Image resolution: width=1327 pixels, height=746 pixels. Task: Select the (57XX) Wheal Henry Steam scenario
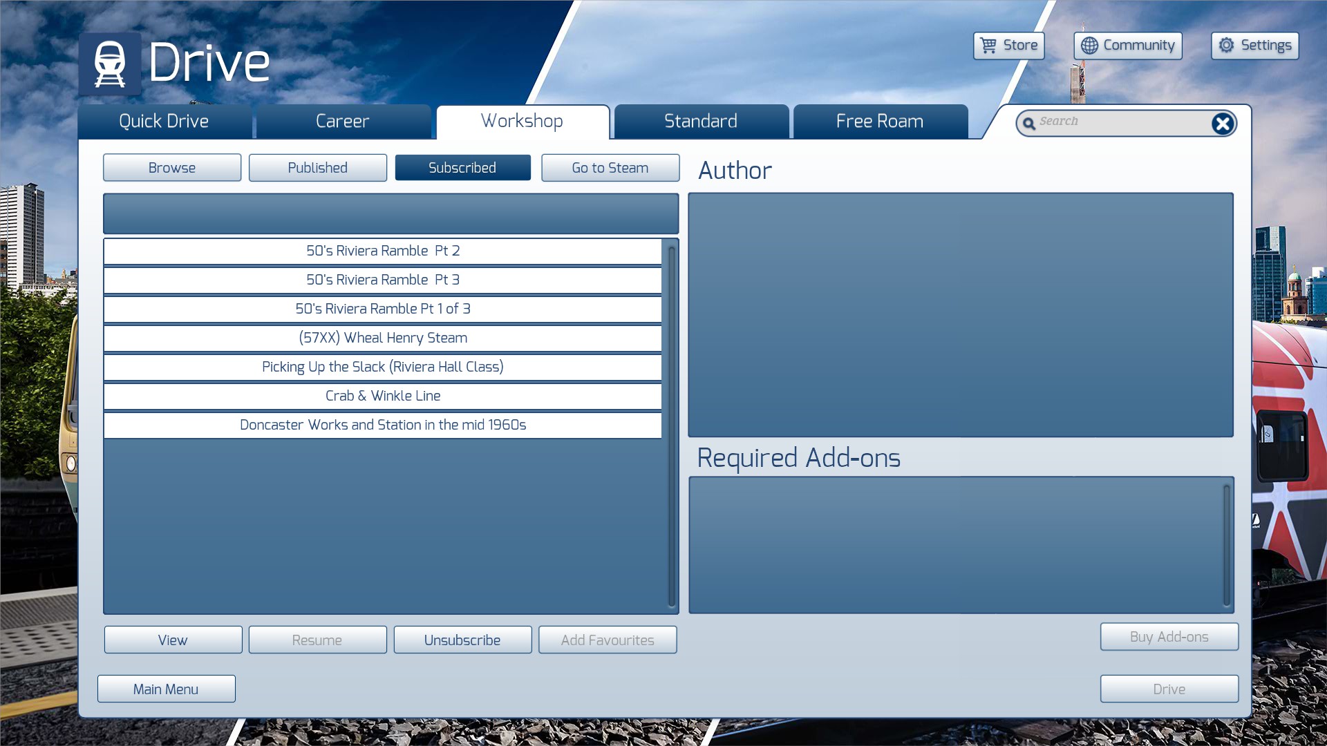tap(382, 338)
